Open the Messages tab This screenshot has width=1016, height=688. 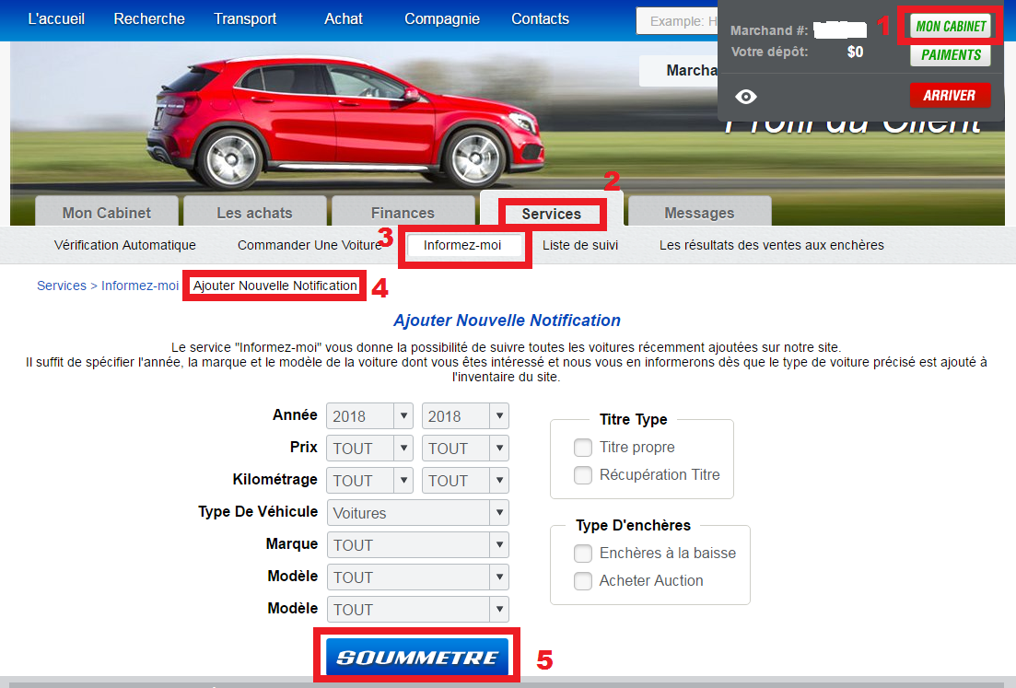699,213
